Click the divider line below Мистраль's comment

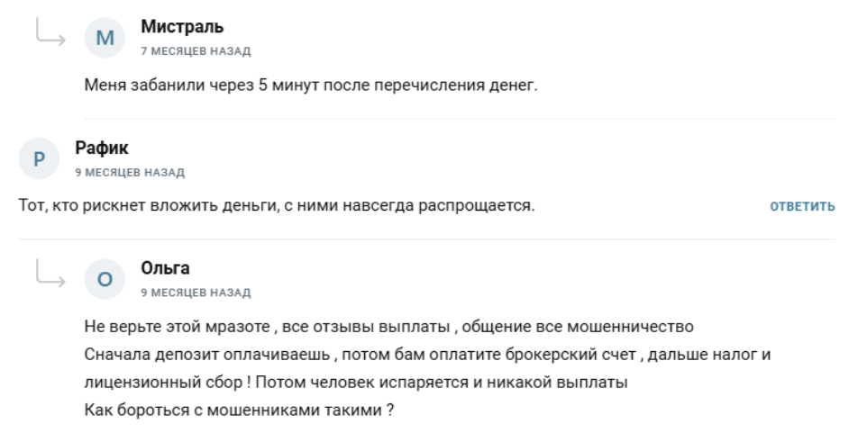pos(460,119)
